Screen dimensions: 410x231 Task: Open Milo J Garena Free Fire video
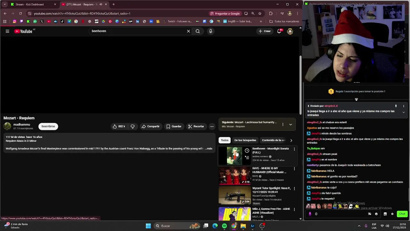(x=235, y=214)
